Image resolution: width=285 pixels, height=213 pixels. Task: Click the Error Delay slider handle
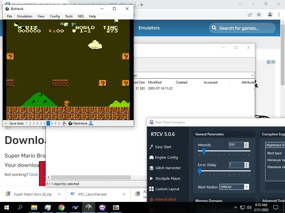[200, 171]
